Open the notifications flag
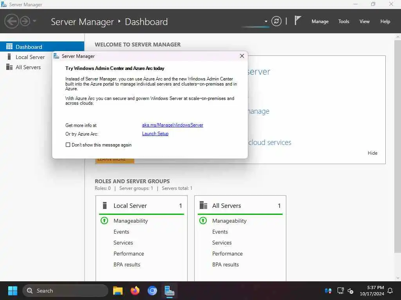The height and width of the screenshot is (300, 401). point(298,20)
